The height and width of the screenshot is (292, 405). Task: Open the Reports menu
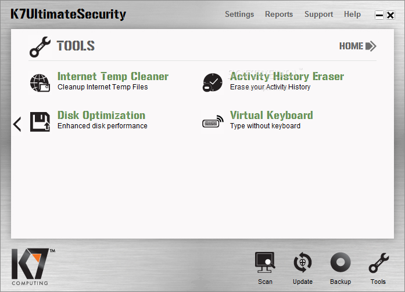[279, 14]
